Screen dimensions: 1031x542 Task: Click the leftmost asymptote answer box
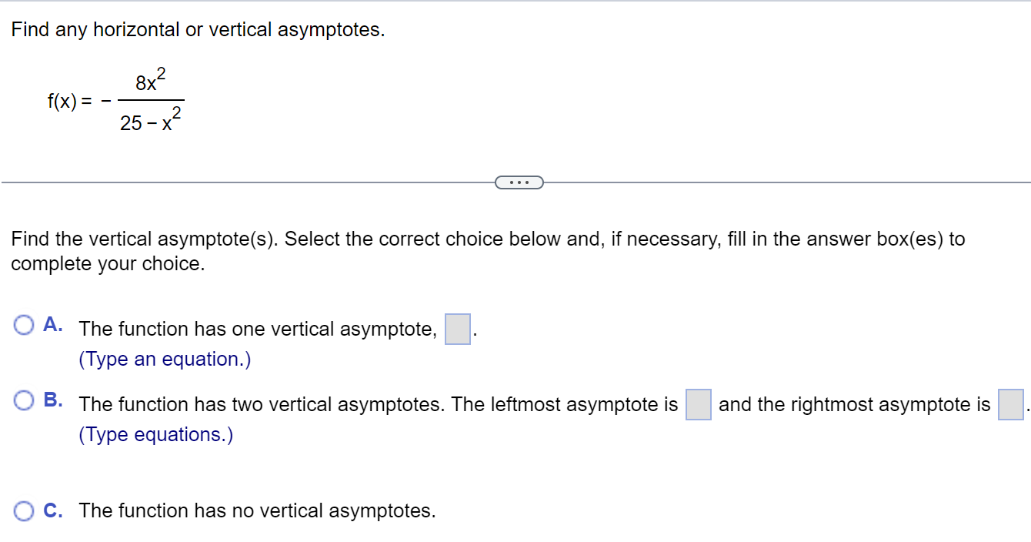[x=699, y=405]
